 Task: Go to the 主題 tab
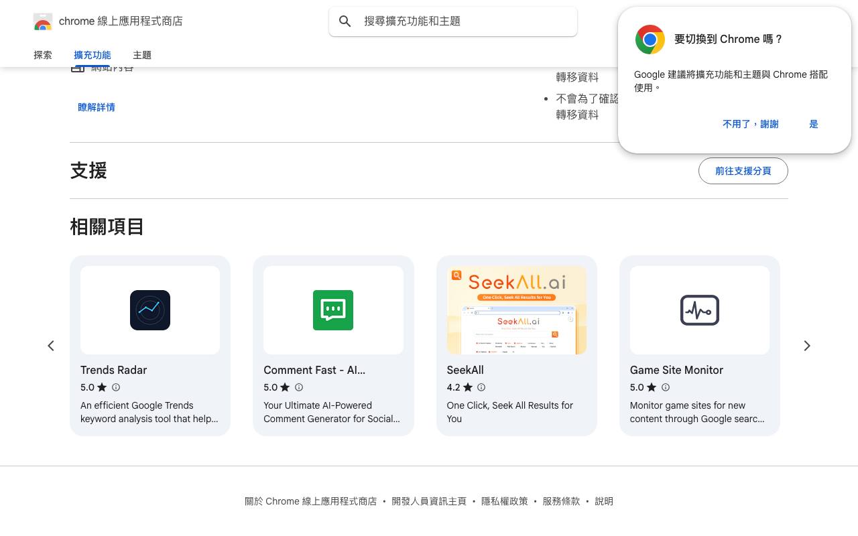(142, 55)
